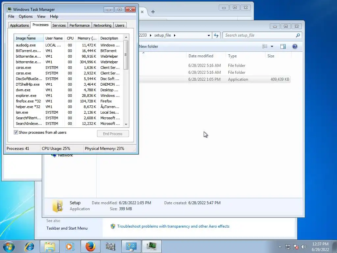Toggle Show processes from all users

click(x=16, y=132)
